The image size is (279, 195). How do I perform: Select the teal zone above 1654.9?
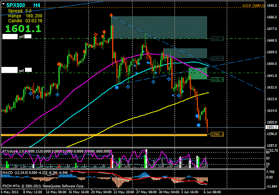pyautogui.click(x=185, y=53)
